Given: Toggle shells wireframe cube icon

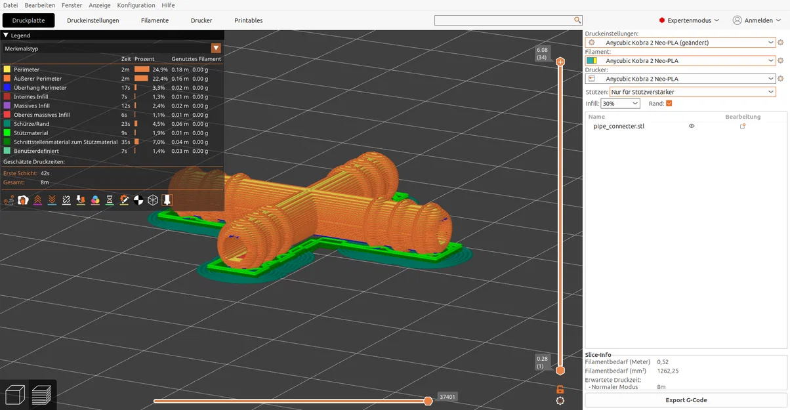Looking at the screenshot, I should coord(153,200).
